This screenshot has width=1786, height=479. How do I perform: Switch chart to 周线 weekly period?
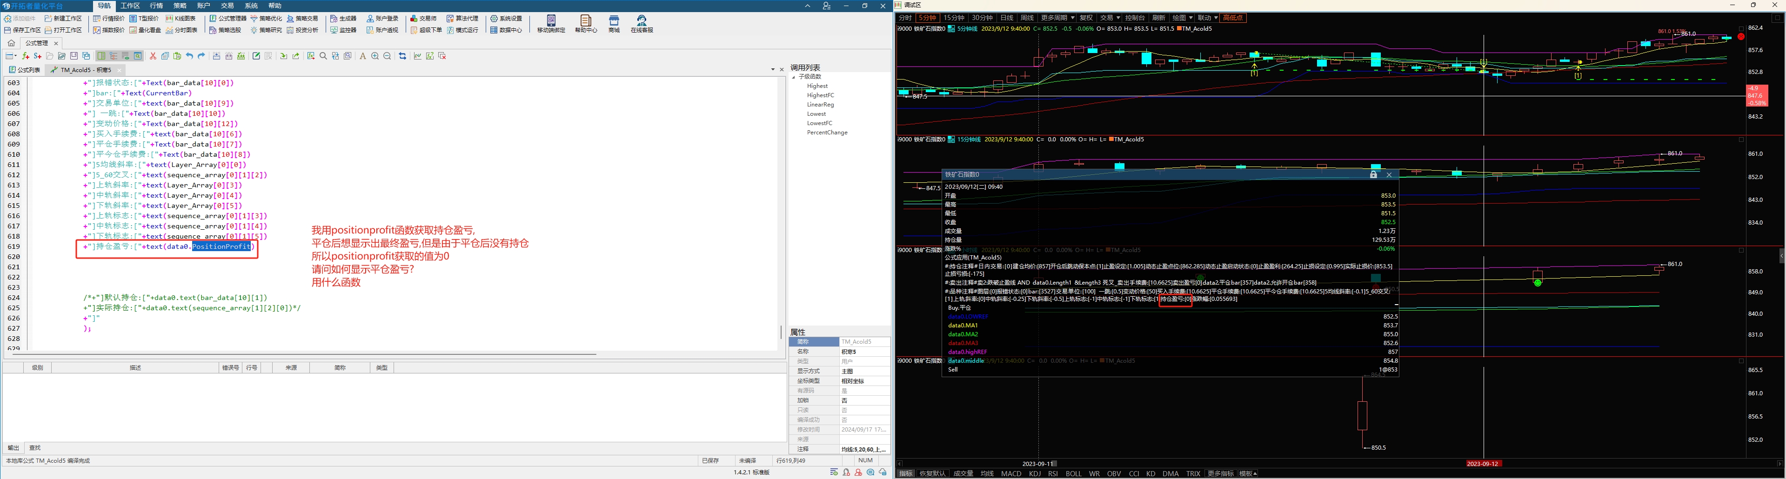pos(1028,18)
